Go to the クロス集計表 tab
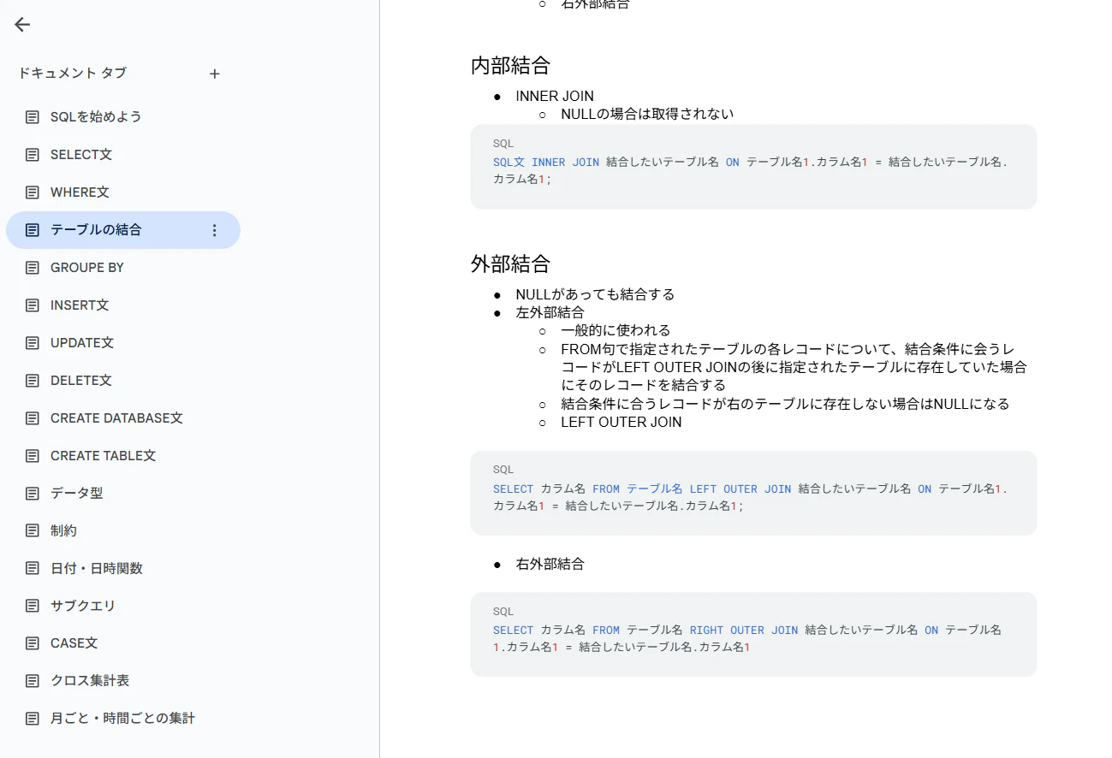This screenshot has height=758, width=1112. point(123,681)
